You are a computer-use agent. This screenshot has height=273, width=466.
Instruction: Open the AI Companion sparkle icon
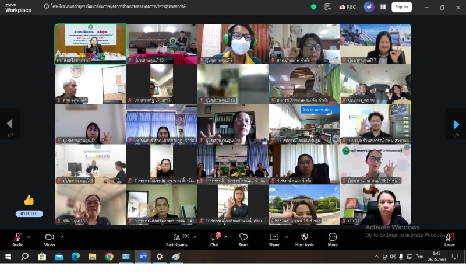(369, 7)
